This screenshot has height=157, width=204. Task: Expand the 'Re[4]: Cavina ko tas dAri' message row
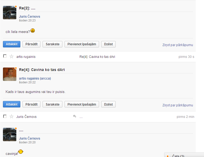97,57
